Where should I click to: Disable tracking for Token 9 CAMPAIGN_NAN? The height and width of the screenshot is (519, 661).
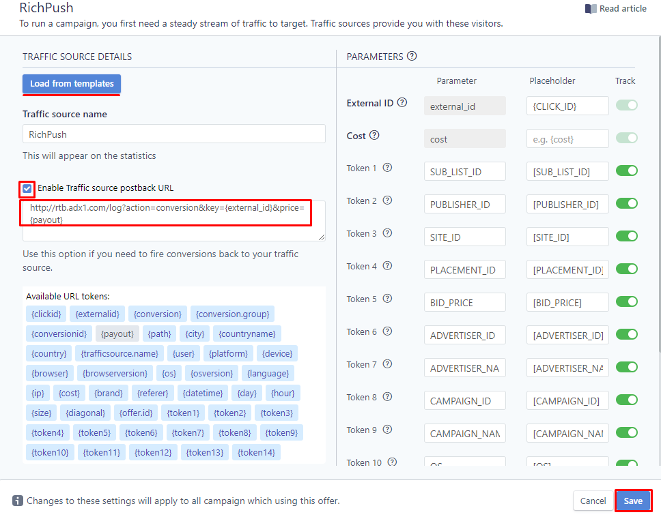pyautogui.click(x=626, y=432)
